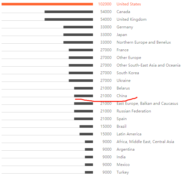186x179 pixels.
Task: Click the United Kingdom bar
Action: [69, 19]
